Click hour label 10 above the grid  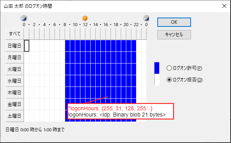coord(75,25)
